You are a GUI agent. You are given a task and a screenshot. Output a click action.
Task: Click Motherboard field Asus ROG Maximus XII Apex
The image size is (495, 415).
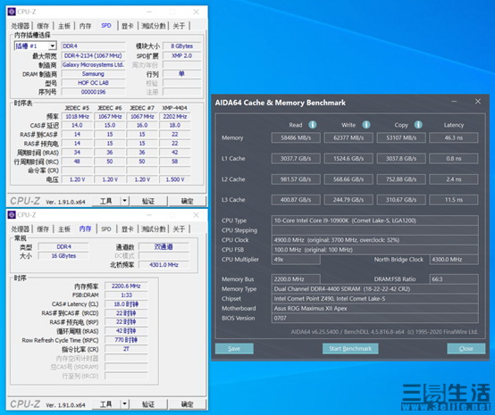[374, 309]
